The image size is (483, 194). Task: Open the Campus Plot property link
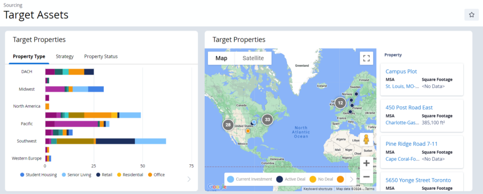pyautogui.click(x=401, y=71)
